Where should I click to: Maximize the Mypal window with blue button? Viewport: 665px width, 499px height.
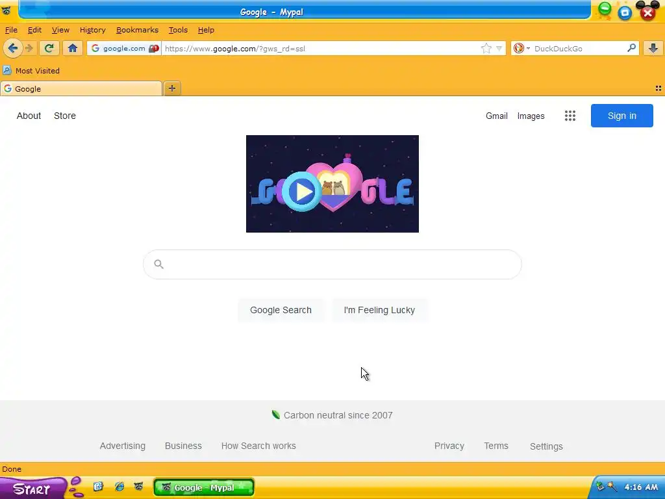[x=625, y=13]
